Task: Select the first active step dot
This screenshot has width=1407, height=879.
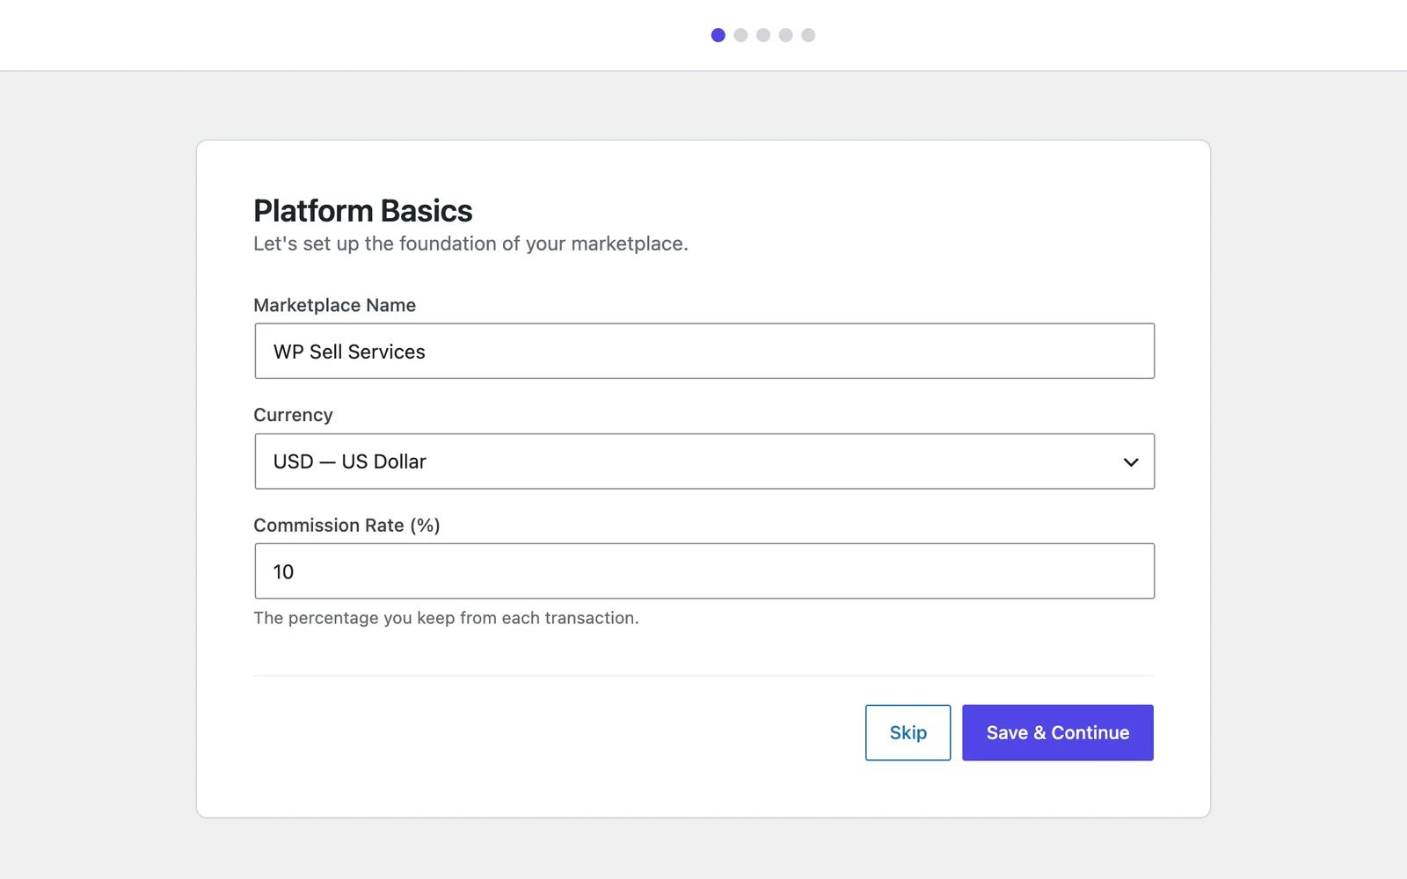Action: (x=718, y=35)
